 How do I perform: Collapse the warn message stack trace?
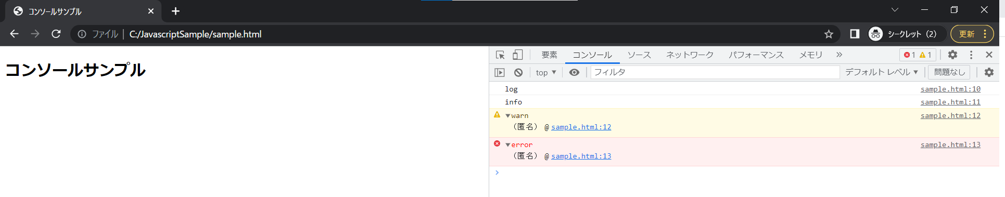click(508, 116)
